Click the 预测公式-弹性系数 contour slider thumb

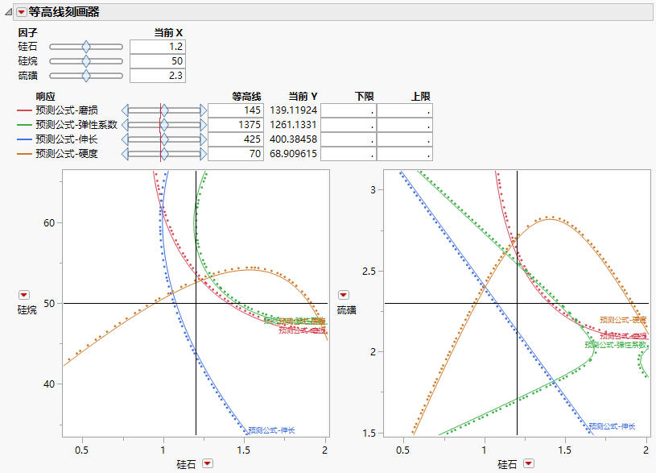pyautogui.click(x=164, y=125)
